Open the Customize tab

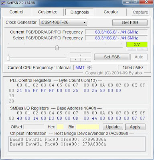tap(48, 12)
